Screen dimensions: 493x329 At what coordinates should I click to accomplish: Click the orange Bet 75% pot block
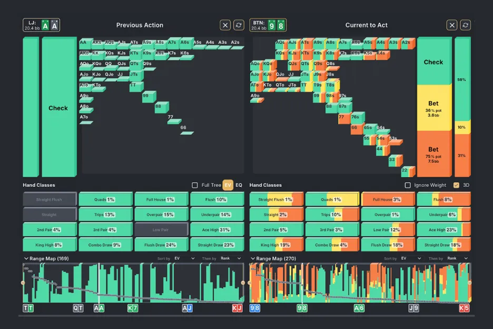pyautogui.click(x=433, y=153)
